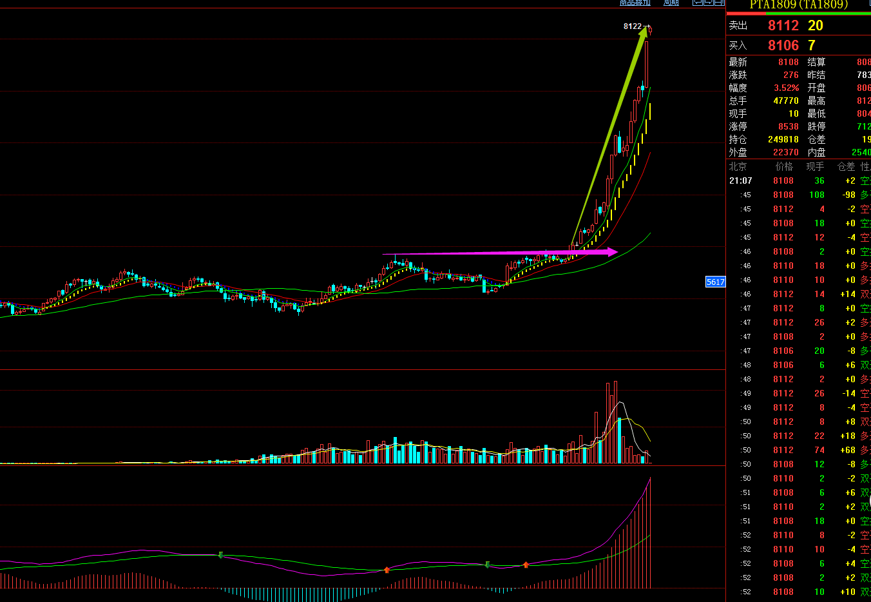Image resolution: width=871 pixels, height=602 pixels.
Task: Click second green MACD down arrow
Action: pyautogui.click(x=487, y=565)
